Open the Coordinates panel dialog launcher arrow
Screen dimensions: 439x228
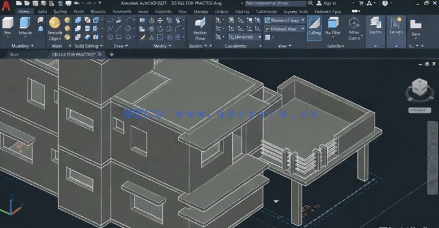tap(261, 46)
